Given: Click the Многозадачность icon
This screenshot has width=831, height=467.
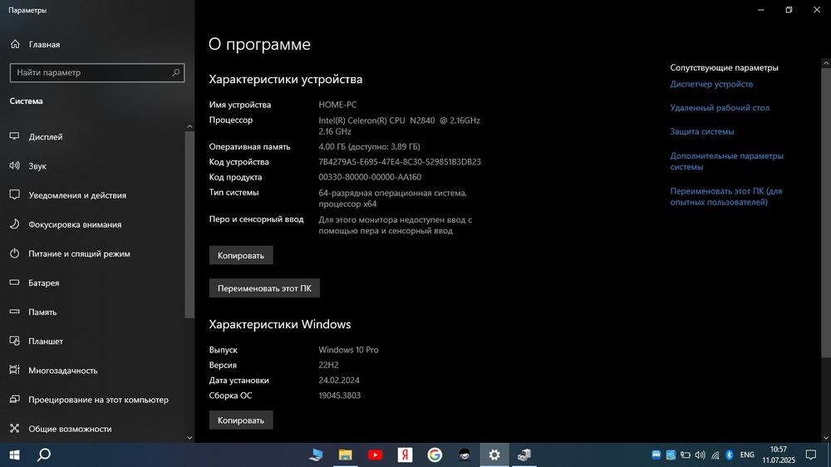Looking at the screenshot, I should [14, 370].
